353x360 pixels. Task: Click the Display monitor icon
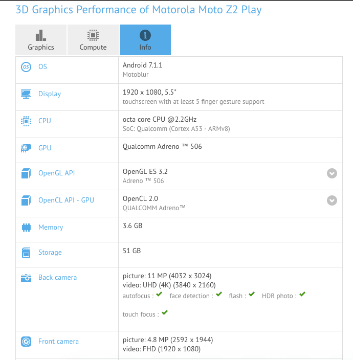coord(26,94)
